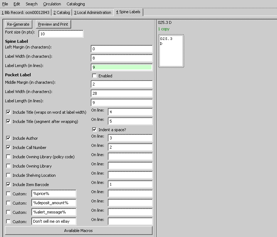Open the Bib Record ocm00012843 tab
This screenshot has width=277, height=237.
[25, 12]
